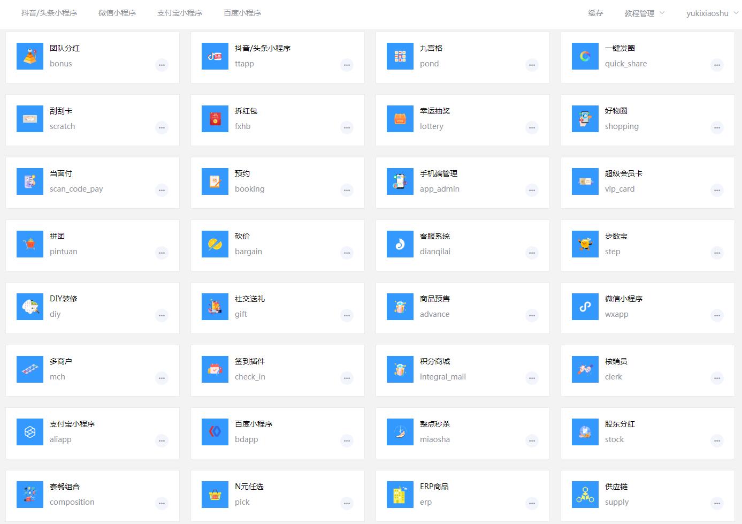This screenshot has height=524, width=742.
Task: Open the 超级会员卡 plugin title
Action: (x=623, y=173)
